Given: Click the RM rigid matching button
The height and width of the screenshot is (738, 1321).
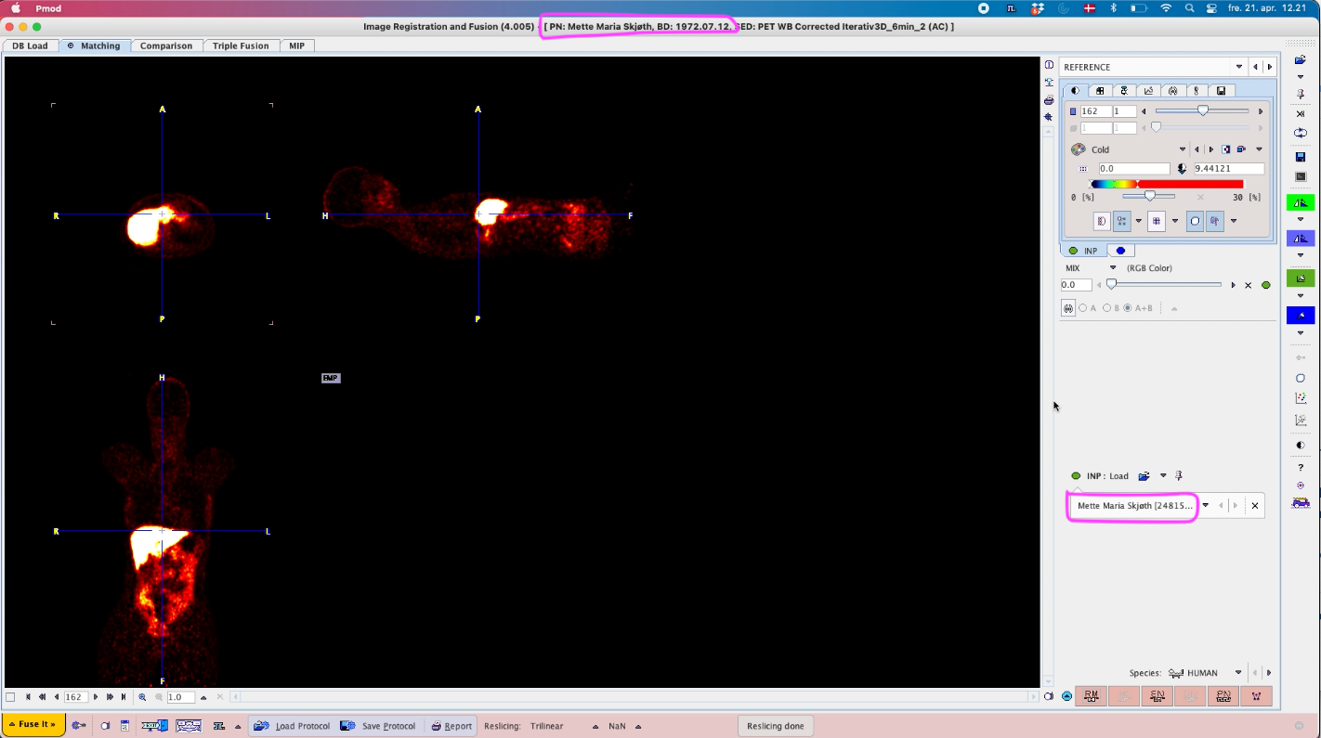Looking at the screenshot, I should pos(1091,696).
